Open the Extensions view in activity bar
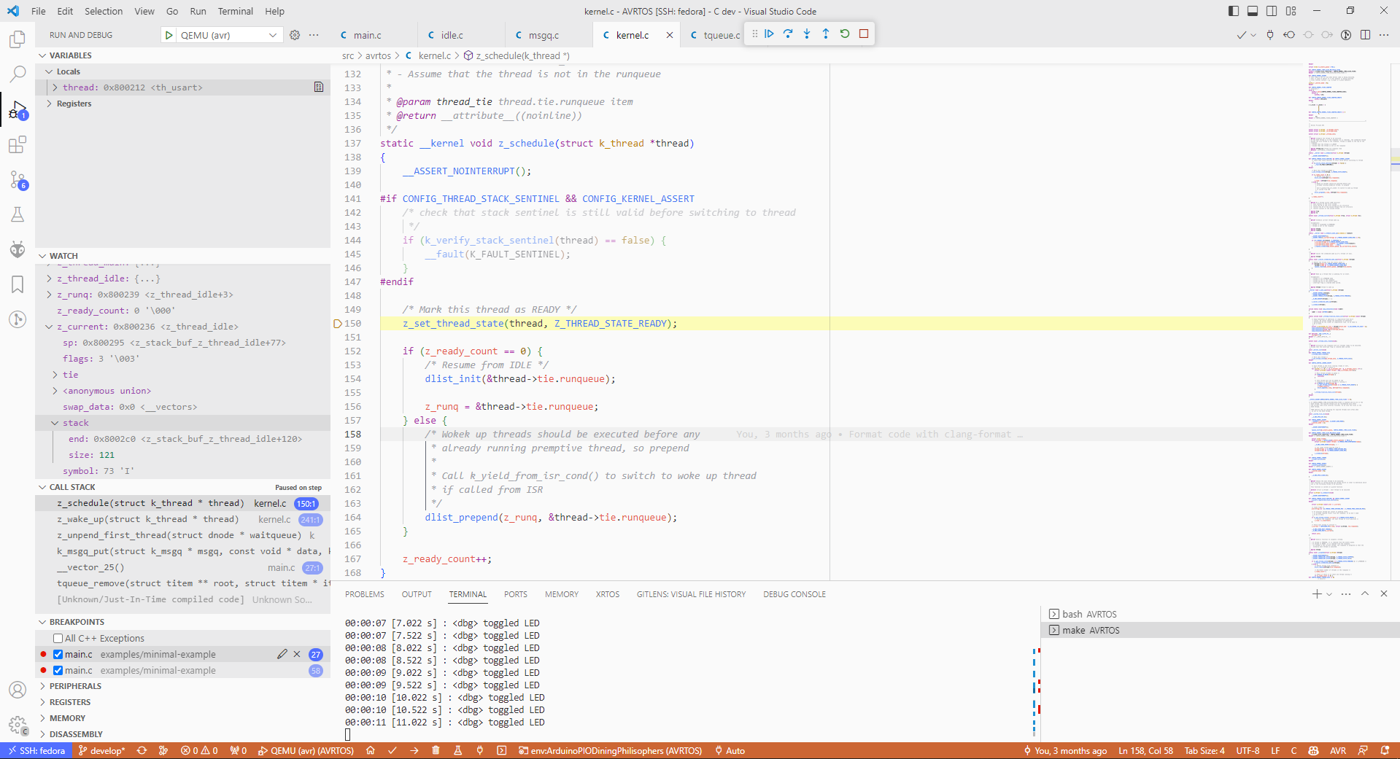Screen dimensions: 1400x759 point(18,144)
